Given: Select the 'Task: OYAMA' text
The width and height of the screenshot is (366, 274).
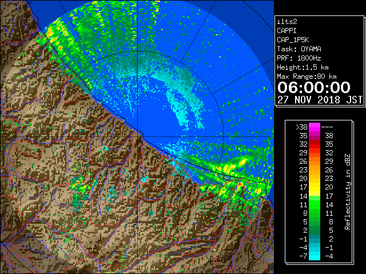Looking at the screenshot, I should pos(299,49).
